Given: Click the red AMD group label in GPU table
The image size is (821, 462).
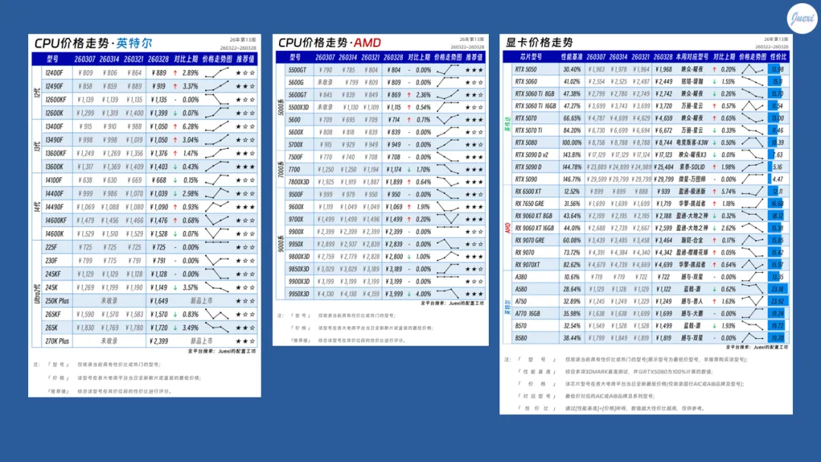Looking at the screenshot, I should point(507,228).
